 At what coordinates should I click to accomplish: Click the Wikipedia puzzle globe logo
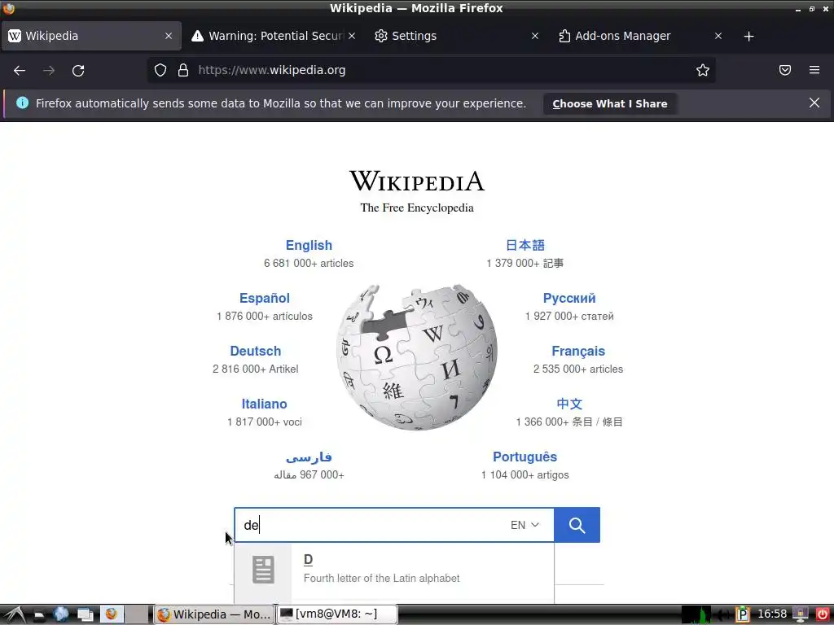point(417,356)
